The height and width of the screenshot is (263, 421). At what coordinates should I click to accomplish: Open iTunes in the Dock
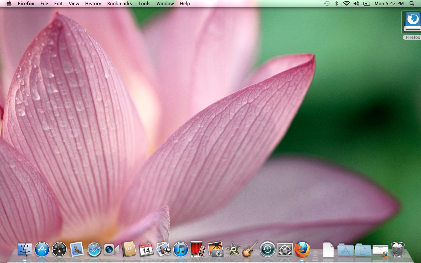[x=181, y=250]
